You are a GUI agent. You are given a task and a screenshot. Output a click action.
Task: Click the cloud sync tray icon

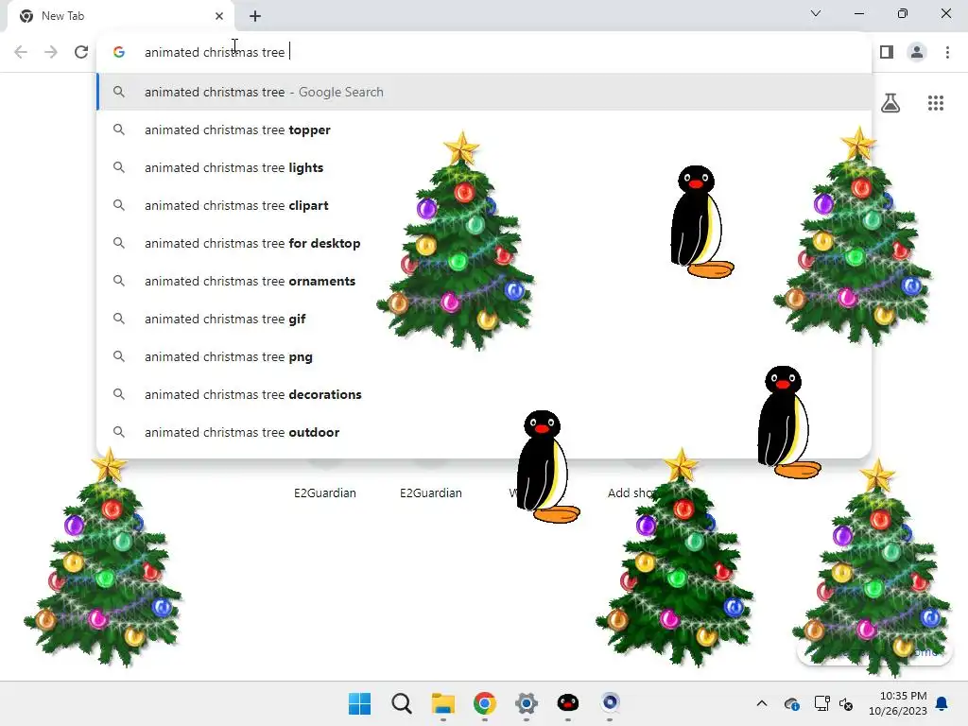point(792,703)
